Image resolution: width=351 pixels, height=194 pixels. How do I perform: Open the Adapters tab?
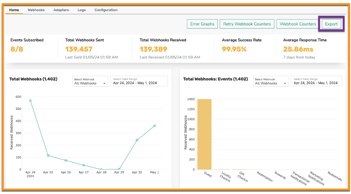point(61,10)
